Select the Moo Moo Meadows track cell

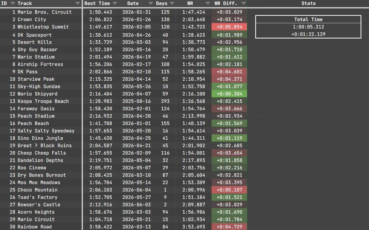tap(49, 183)
